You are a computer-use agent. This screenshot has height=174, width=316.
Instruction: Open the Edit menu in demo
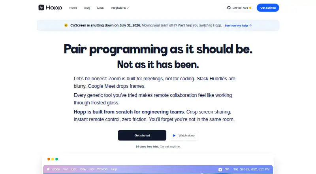[74, 169]
